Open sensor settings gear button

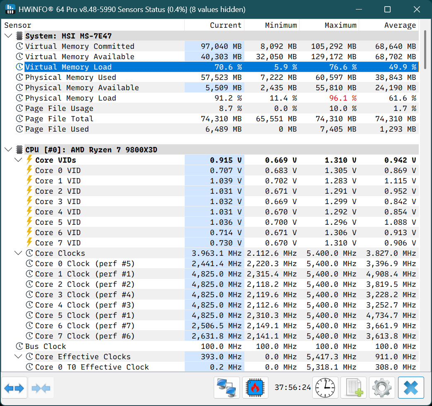(x=382, y=388)
